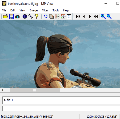The width and height of the screenshot is (120, 119).
Task: Minimize the MP View window
Action: click(x=106, y=3)
